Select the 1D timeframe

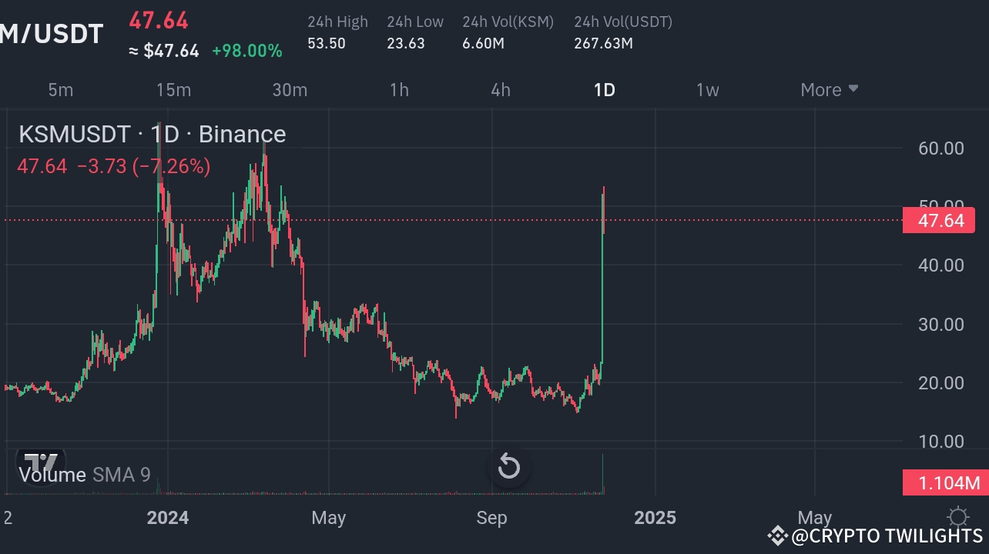coord(604,89)
